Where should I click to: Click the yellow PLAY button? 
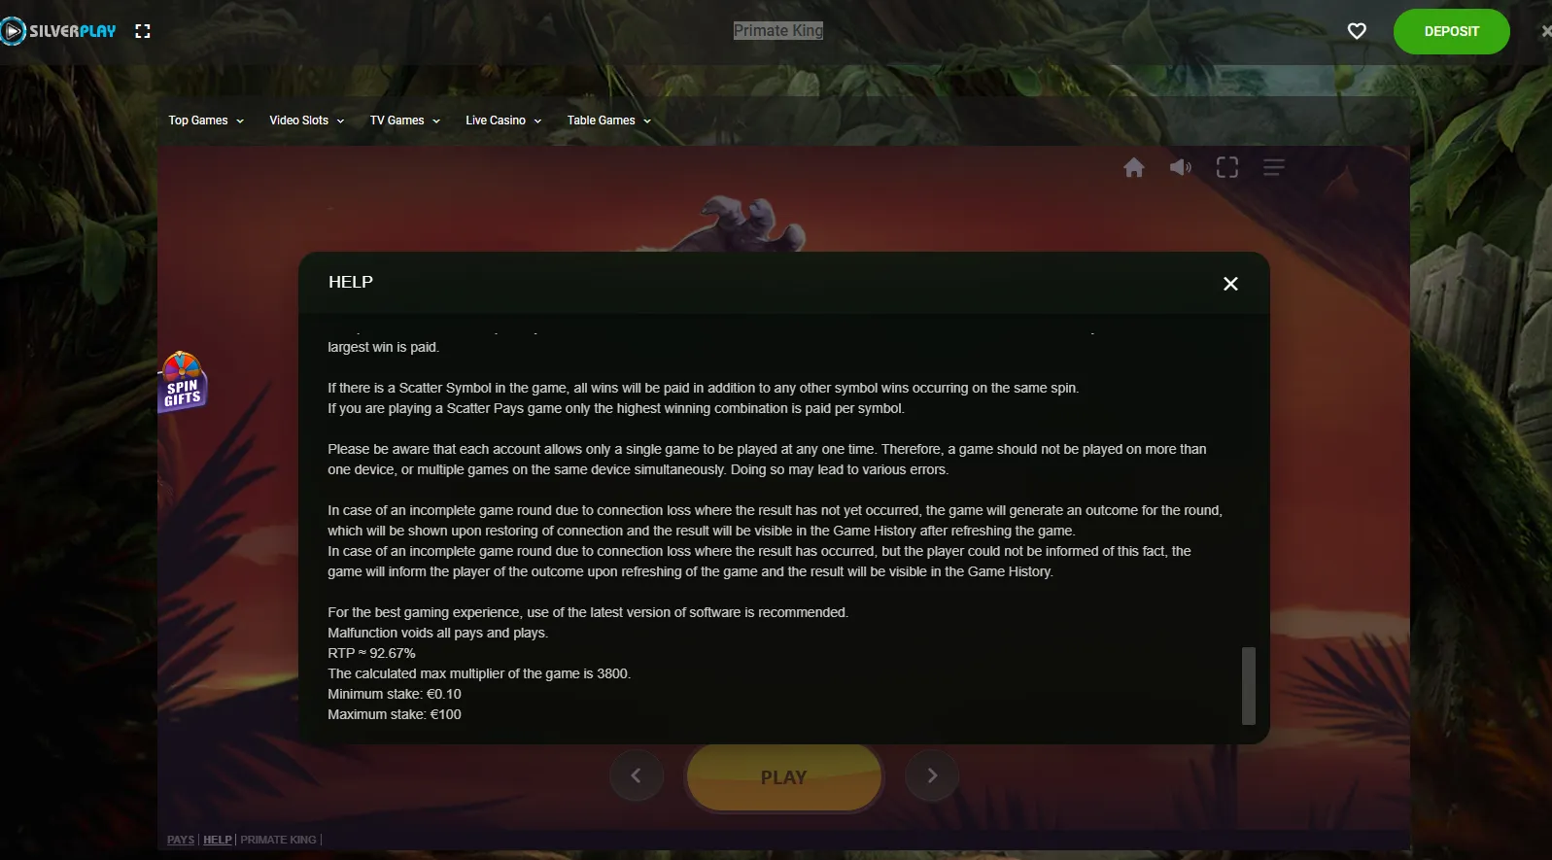point(784,776)
